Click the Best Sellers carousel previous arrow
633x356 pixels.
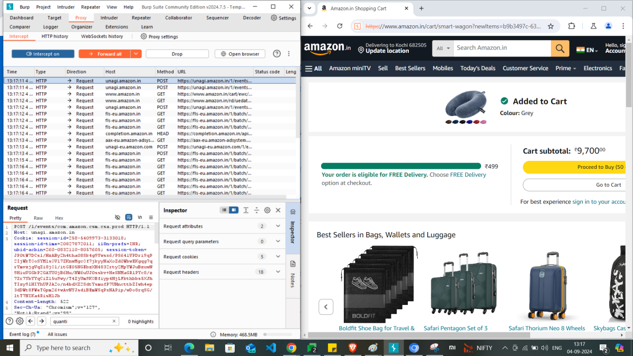point(326,307)
